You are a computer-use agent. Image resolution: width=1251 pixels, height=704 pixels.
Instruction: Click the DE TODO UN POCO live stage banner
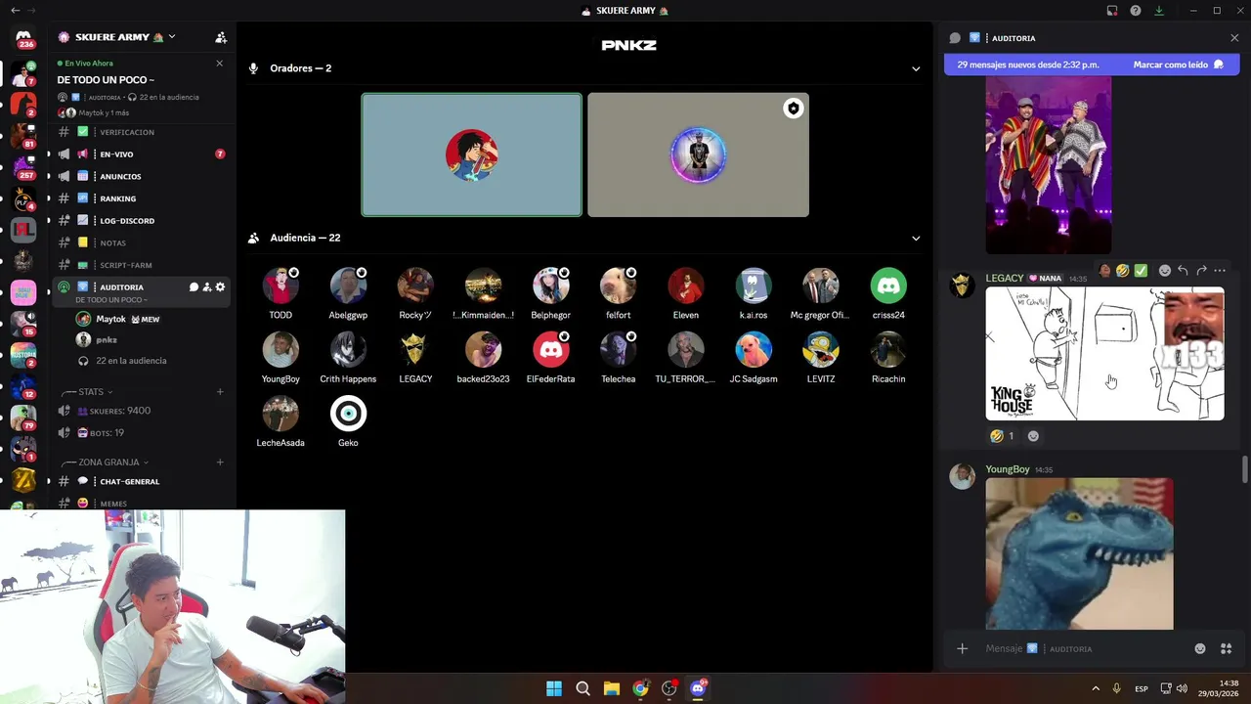click(140, 88)
